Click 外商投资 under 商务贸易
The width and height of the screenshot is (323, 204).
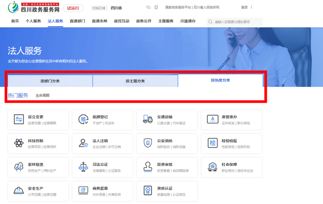coord(114,195)
